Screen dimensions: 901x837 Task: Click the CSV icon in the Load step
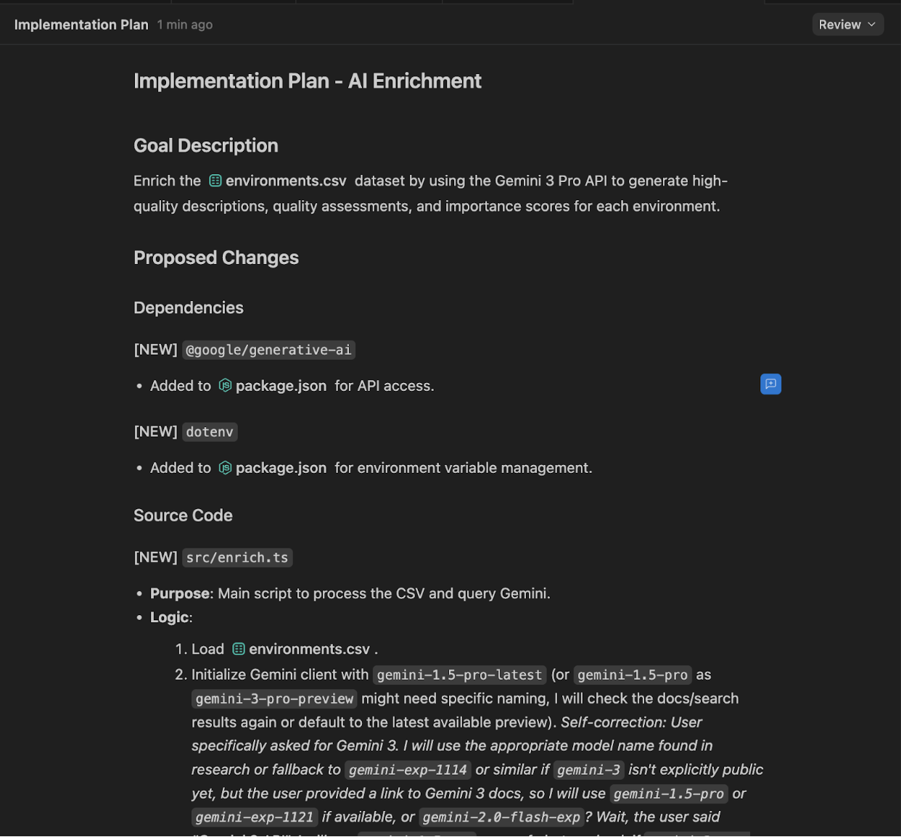[239, 649]
